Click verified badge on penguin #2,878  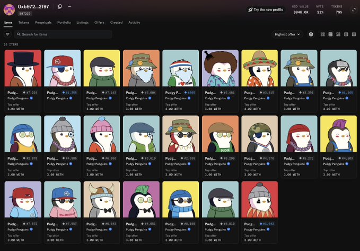click(x=31, y=164)
